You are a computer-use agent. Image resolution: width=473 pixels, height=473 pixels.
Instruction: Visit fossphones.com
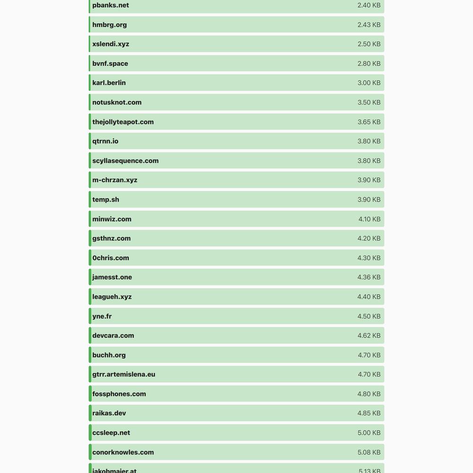pos(119,394)
